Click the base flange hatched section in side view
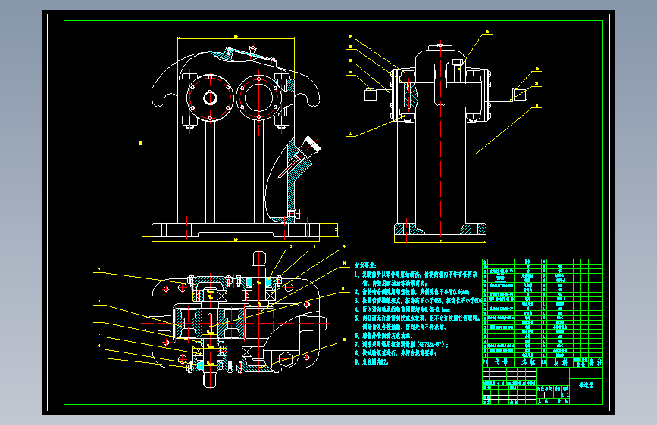 coord(440,229)
